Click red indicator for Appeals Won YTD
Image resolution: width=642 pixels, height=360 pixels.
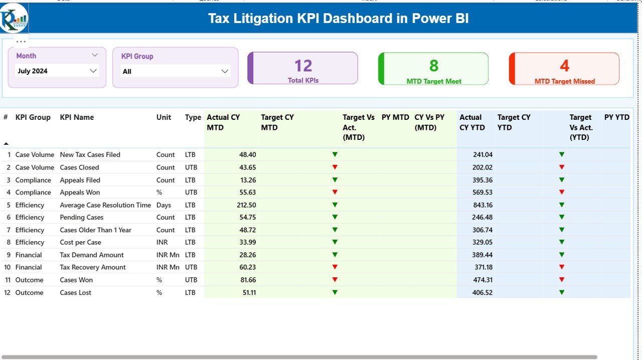click(561, 192)
